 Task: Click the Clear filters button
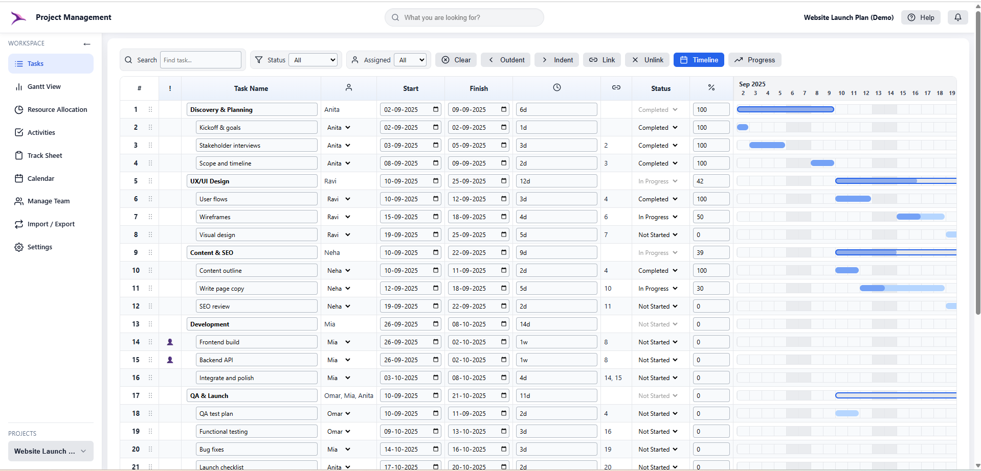pyautogui.click(x=456, y=60)
